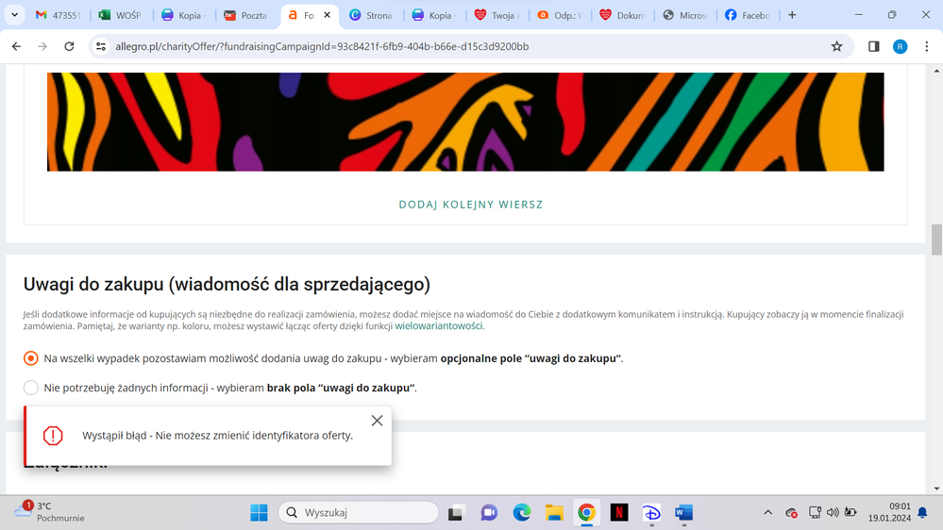Click the page vertical scrollbar thumb

[x=936, y=240]
